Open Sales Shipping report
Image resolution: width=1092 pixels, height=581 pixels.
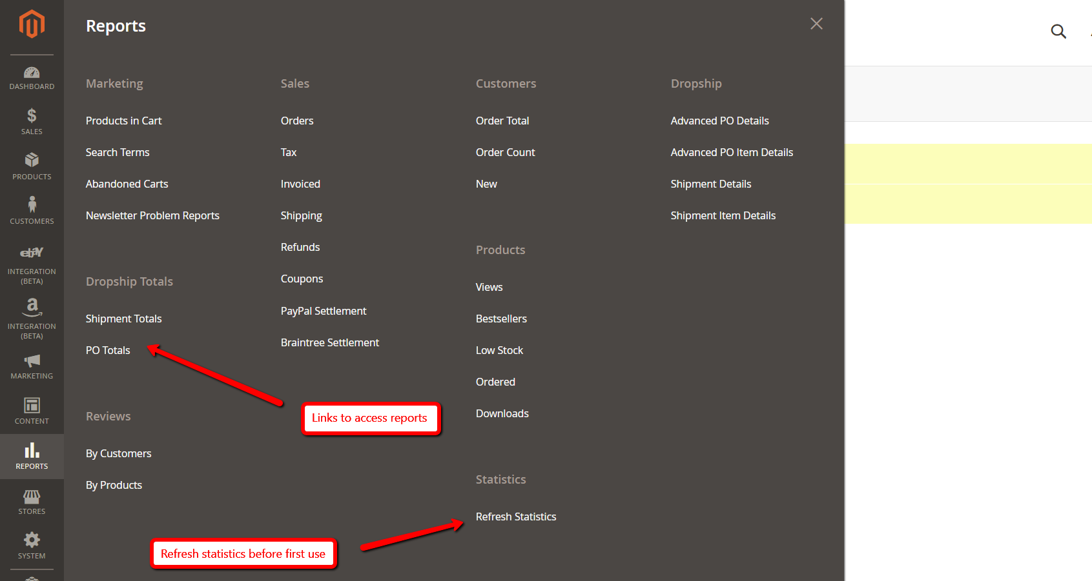click(301, 215)
